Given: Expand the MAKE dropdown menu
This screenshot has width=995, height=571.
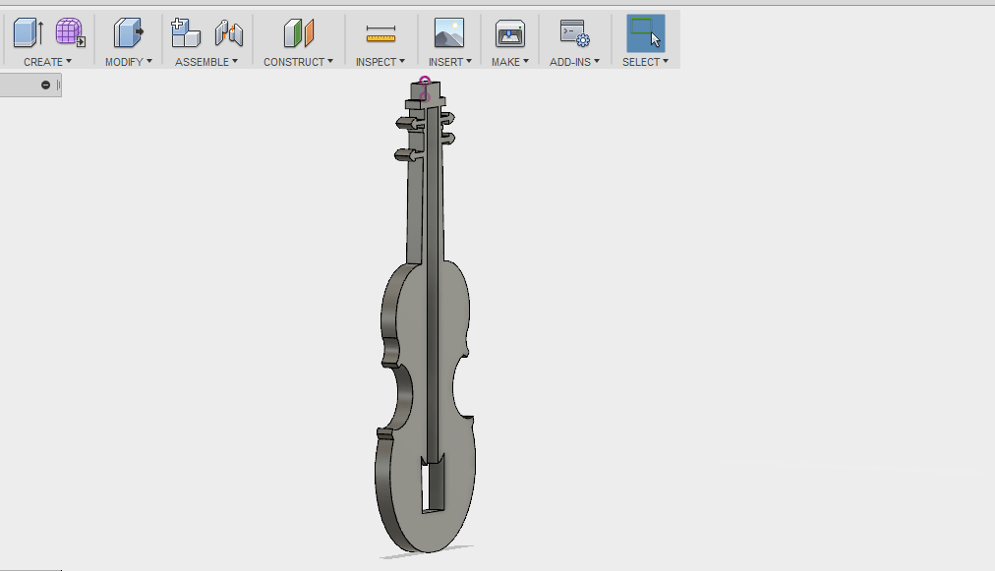Looking at the screenshot, I should point(510,62).
